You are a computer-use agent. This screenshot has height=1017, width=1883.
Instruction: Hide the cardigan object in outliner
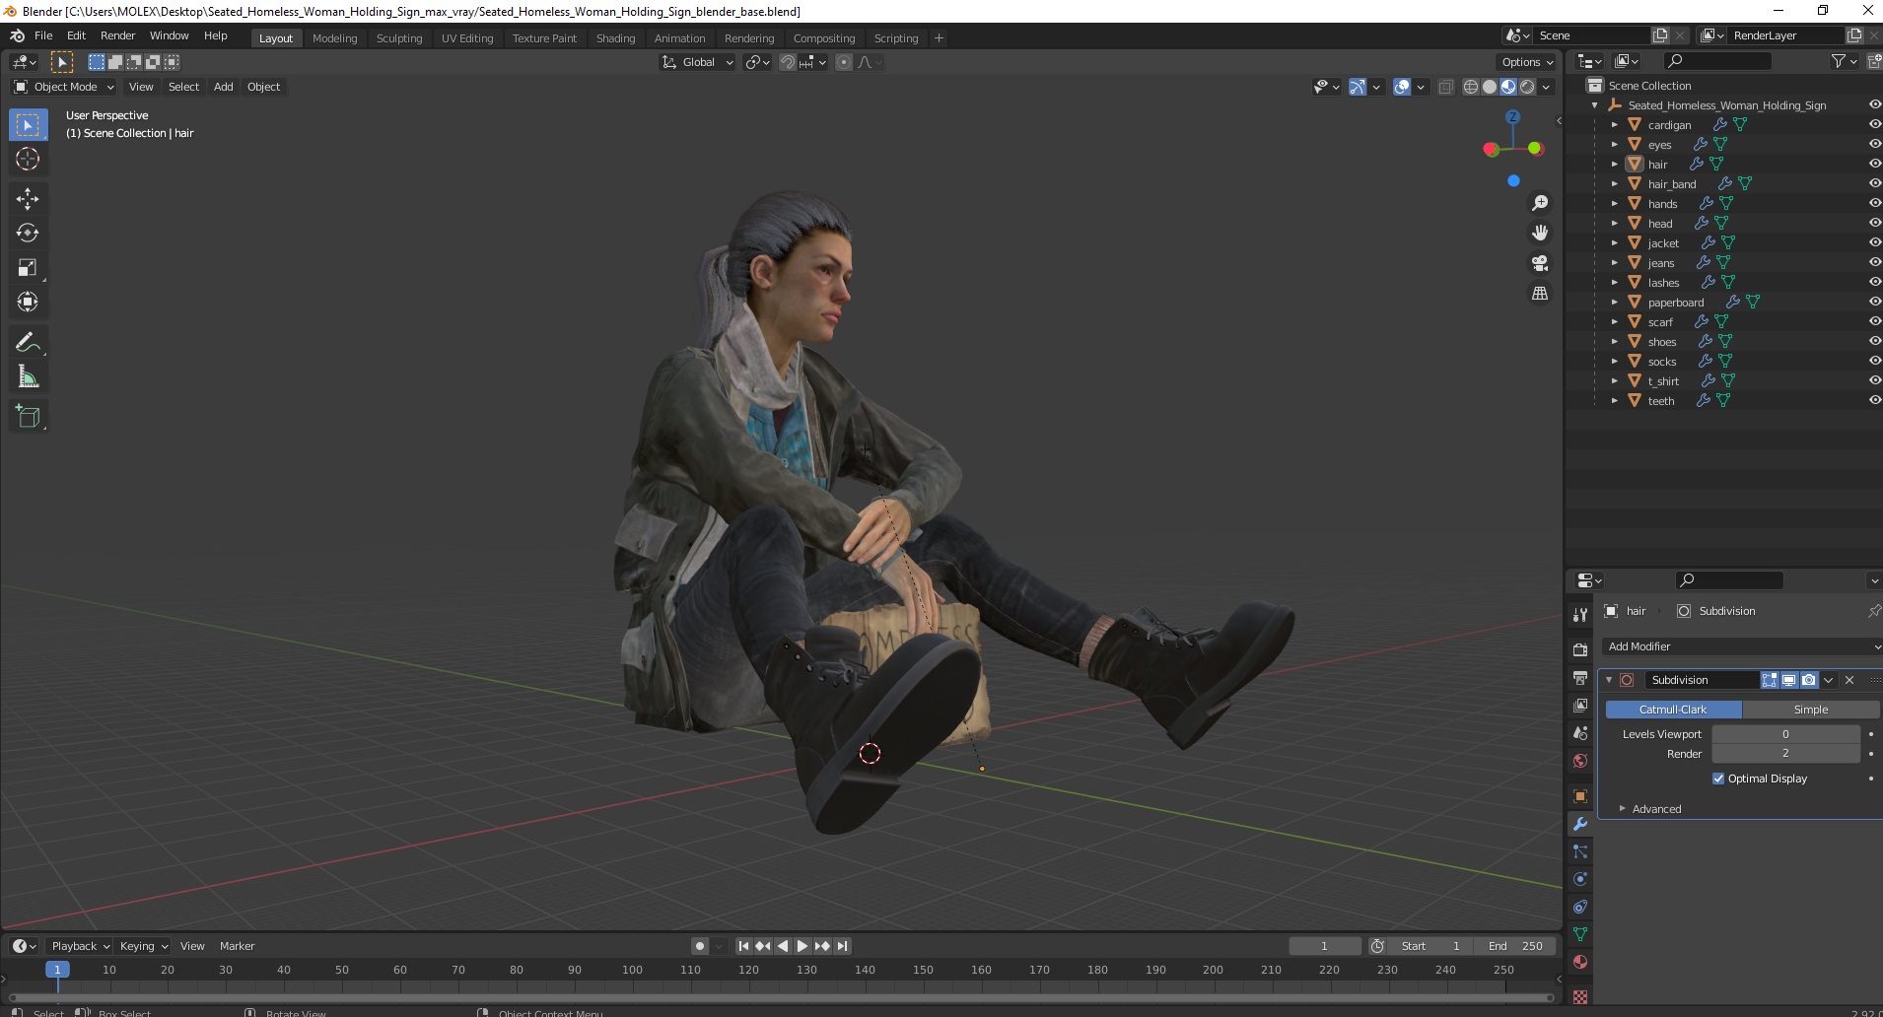click(x=1874, y=125)
